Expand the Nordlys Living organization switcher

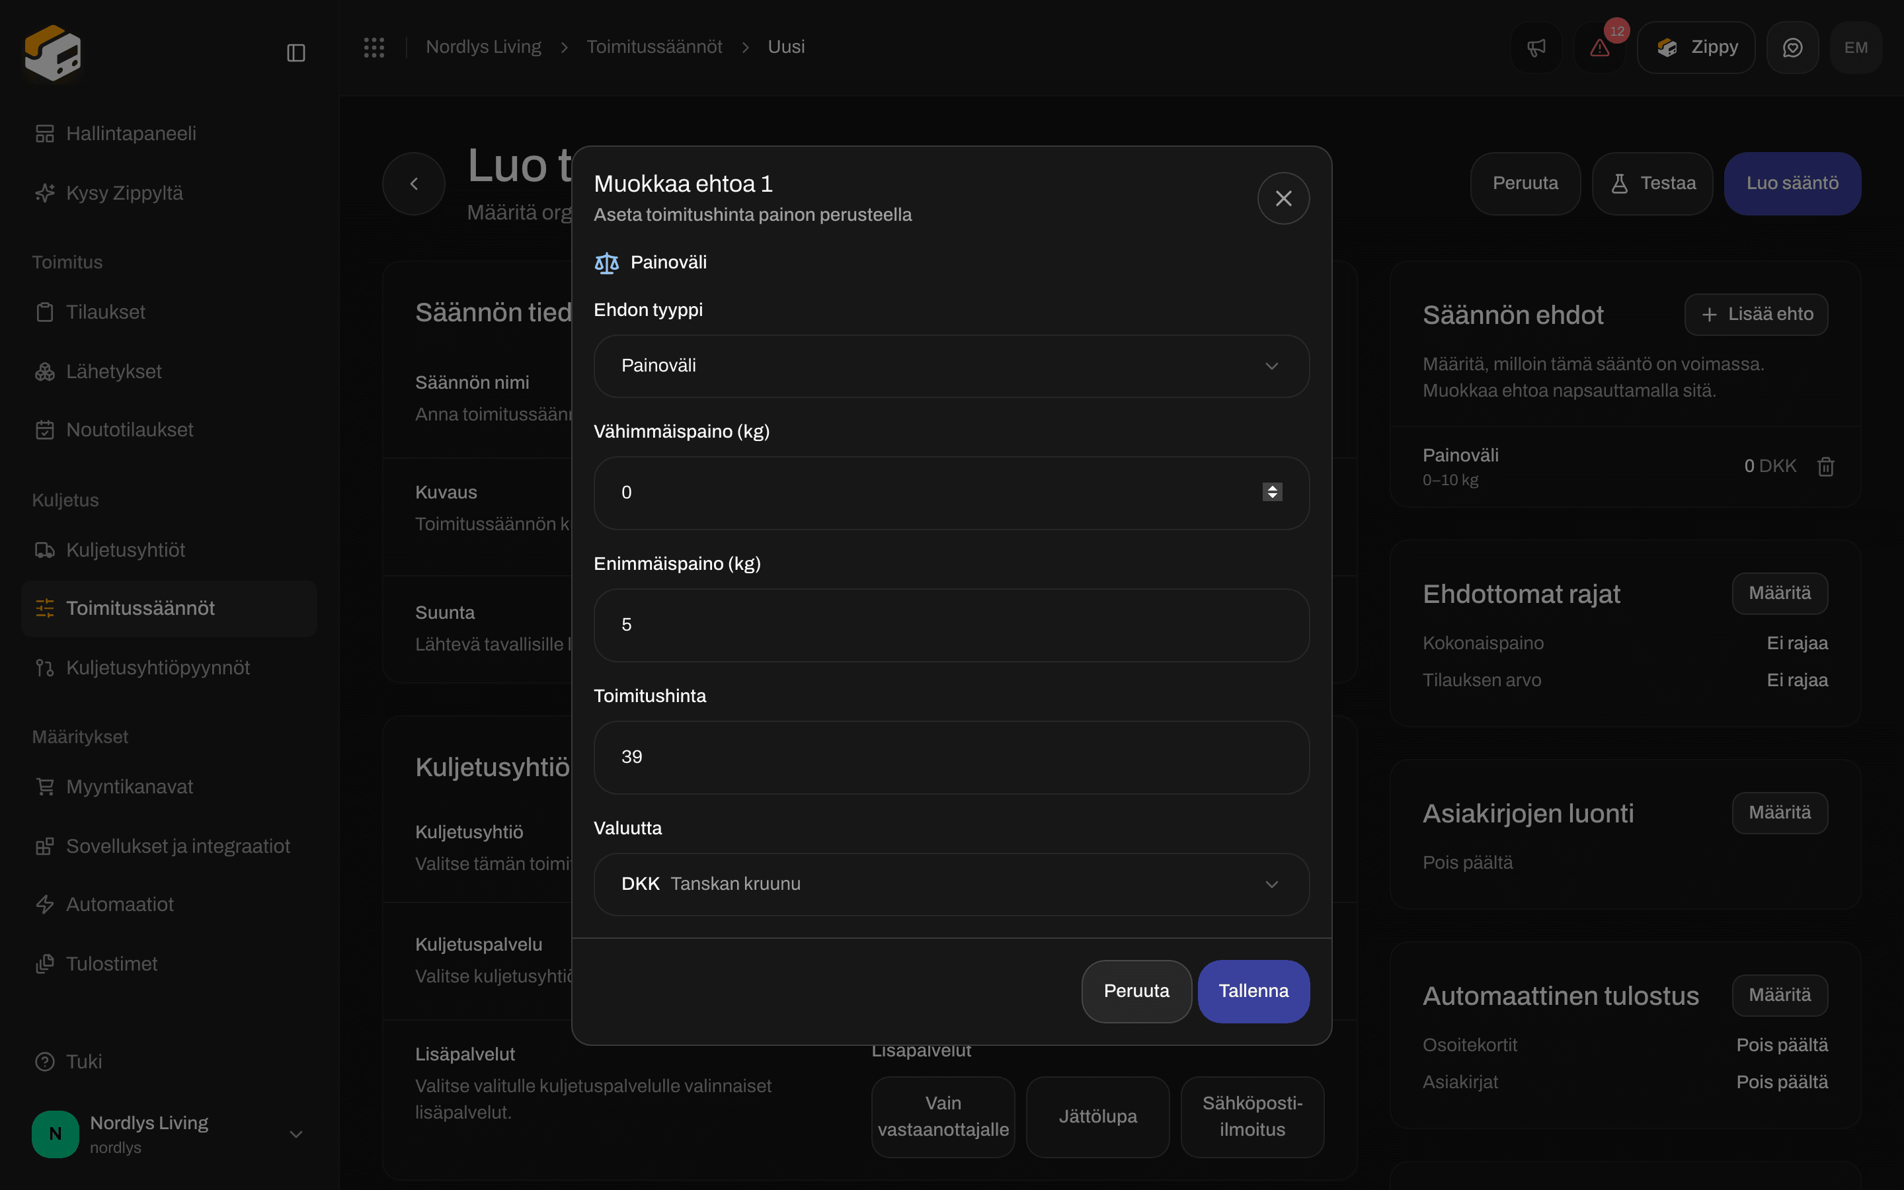(x=169, y=1134)
